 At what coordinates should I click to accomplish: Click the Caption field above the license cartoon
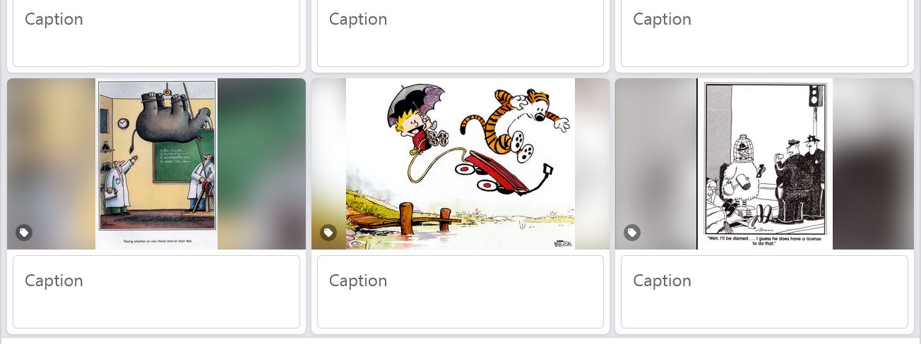pyautogui.click(x=764, y=32)
